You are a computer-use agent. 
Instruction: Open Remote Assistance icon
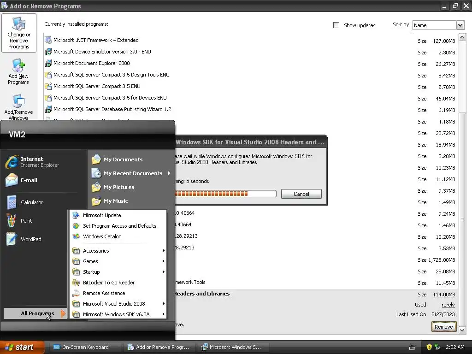(x=76, y=293)
